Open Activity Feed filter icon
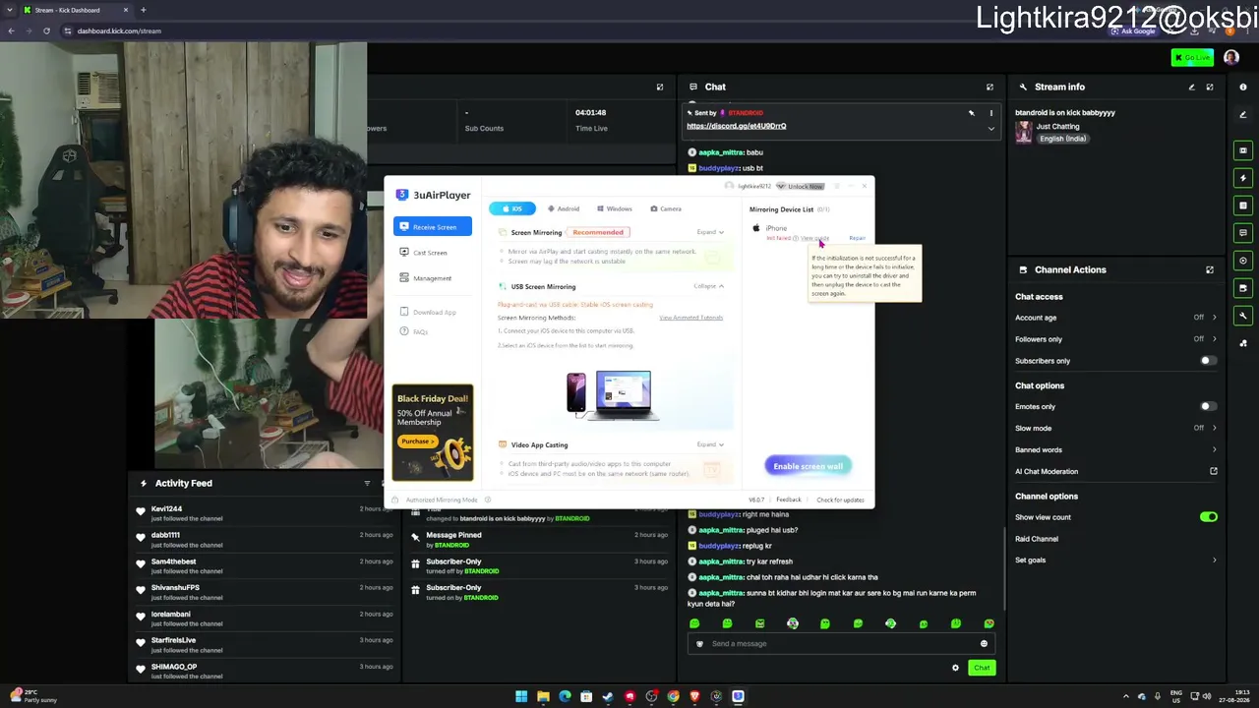The image size is (1259, 708). coord(367,483)
